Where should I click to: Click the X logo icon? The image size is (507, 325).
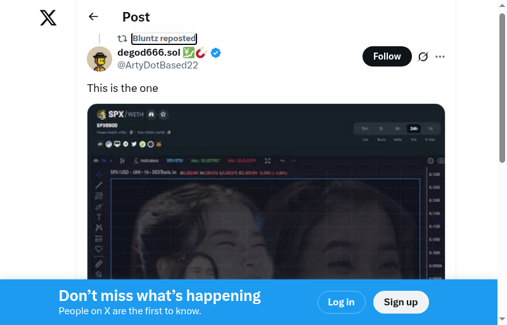(48, 18)
